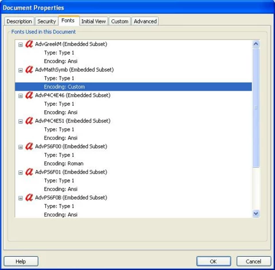This screenshot has width=275, height=270.
Task: Select 'Encoding: Ansi' under AdvP4C4E46
Action: [x=61, y=113]
